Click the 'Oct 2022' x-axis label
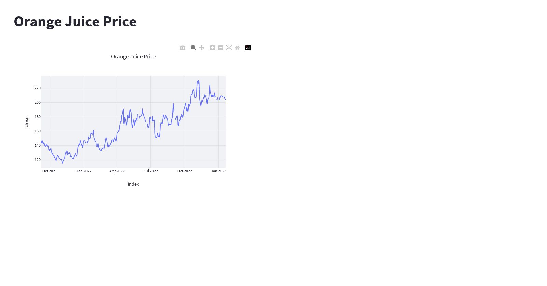Image resolution: width=547 pixels, height=286 pixels. coord(185,171)
